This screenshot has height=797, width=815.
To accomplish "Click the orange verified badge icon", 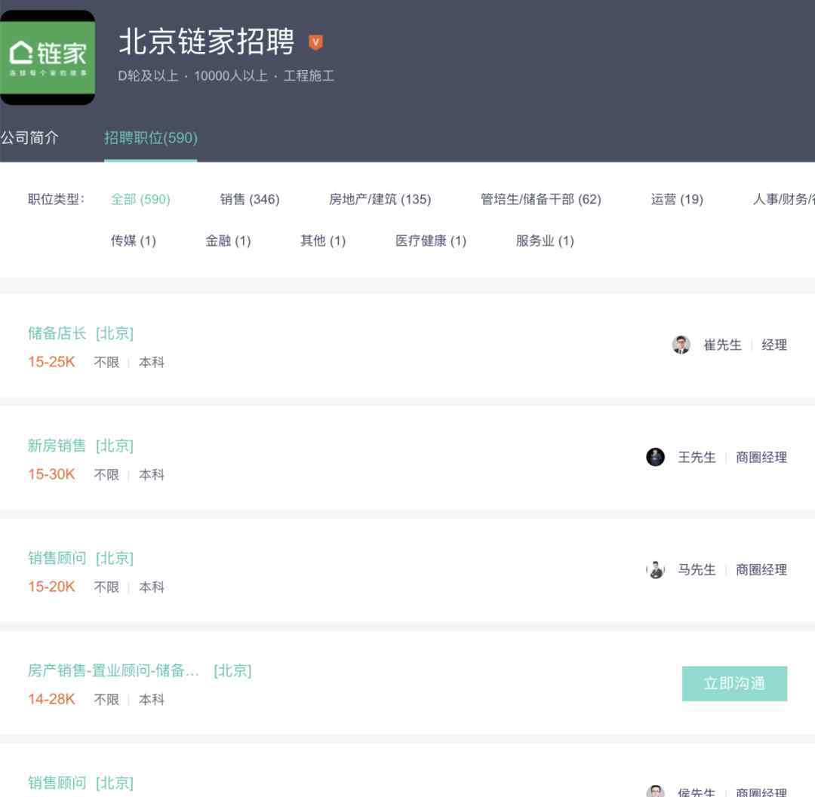I will coord(315,42).
